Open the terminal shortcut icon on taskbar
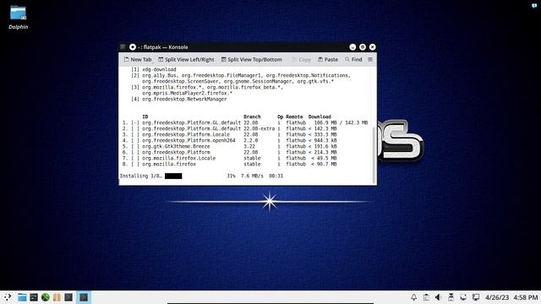 point(34,297)
